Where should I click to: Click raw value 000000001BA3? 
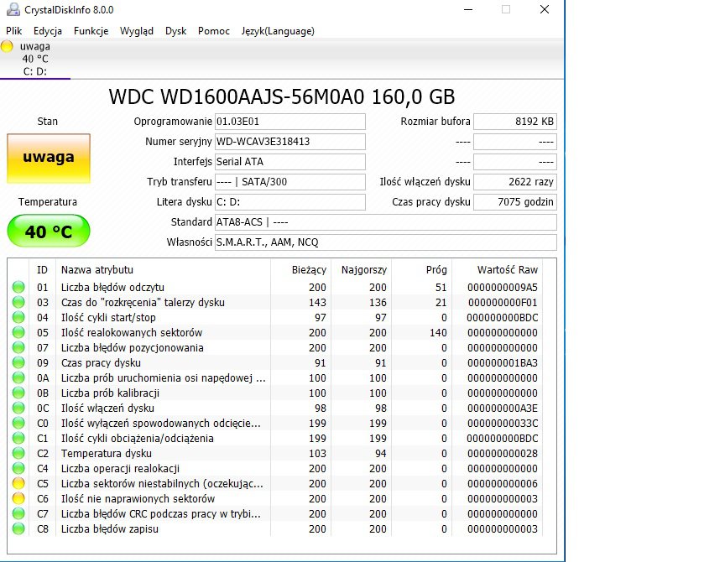(502, 363)
